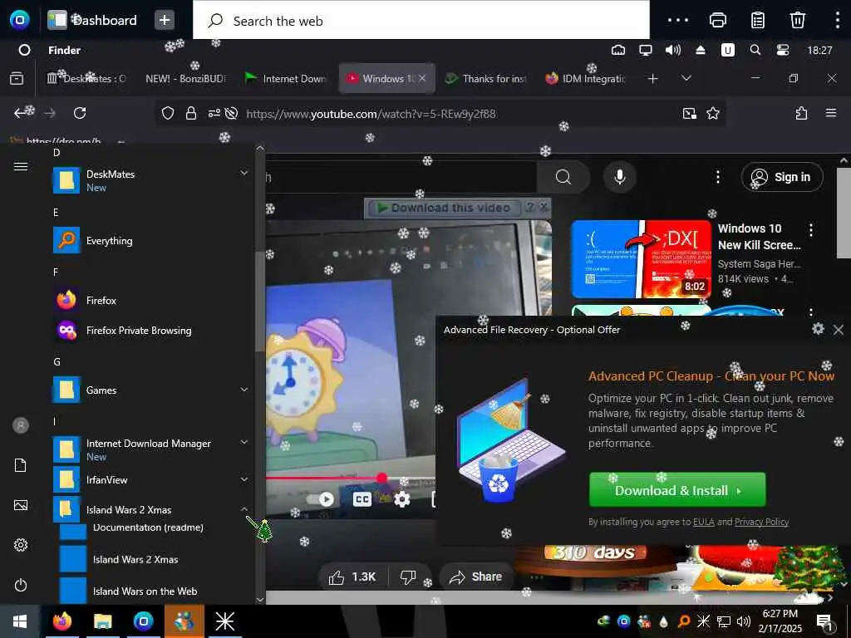Viewport: 851px width, 638px height.
Task: Dislike the video
Action: (408, 577)
